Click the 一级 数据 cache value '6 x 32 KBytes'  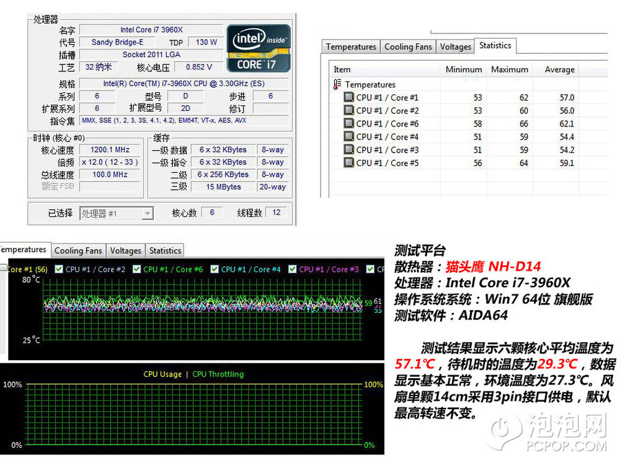(223, 149)
